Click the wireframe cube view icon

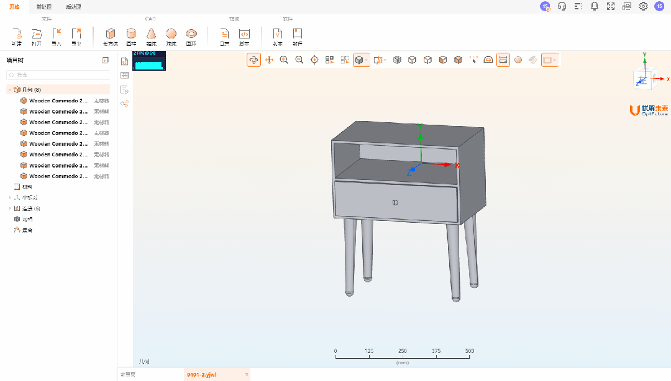412,60
